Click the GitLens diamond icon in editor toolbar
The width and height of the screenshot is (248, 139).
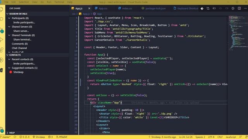(202, 8)
